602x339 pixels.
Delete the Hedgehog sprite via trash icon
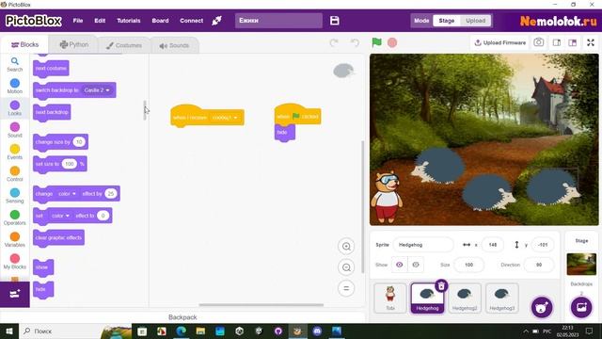(x=441, y=285)
